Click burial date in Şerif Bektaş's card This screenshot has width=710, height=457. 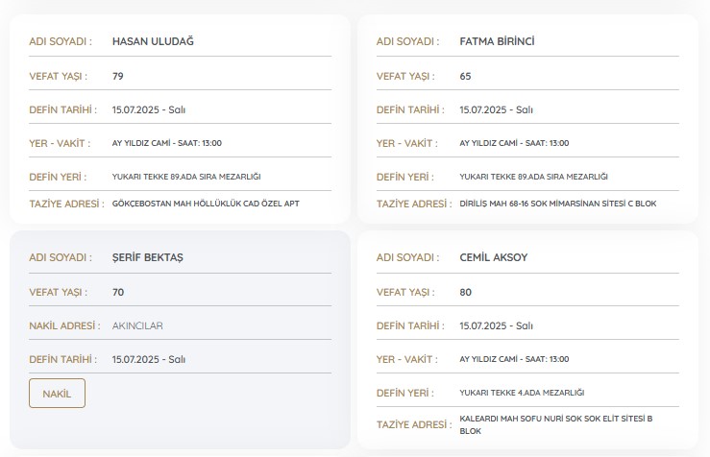click(x=149, y=359)
